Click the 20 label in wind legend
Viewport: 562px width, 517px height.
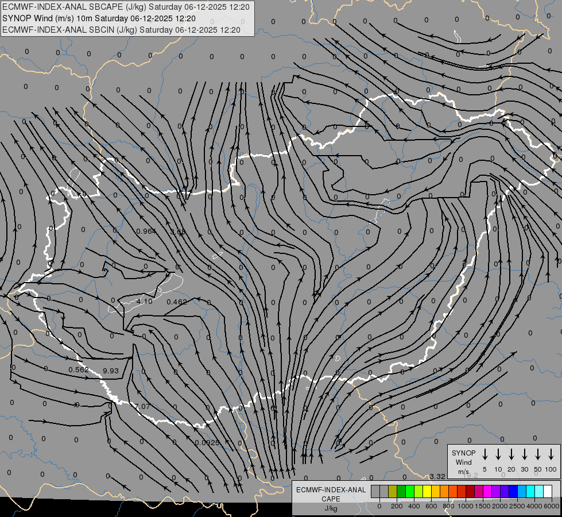pyautogui.click(x=511, y=469)
